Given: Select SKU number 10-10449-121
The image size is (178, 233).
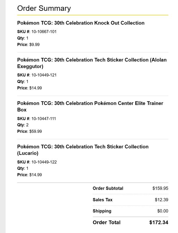Looking at the screenshot, I should 44,75.
